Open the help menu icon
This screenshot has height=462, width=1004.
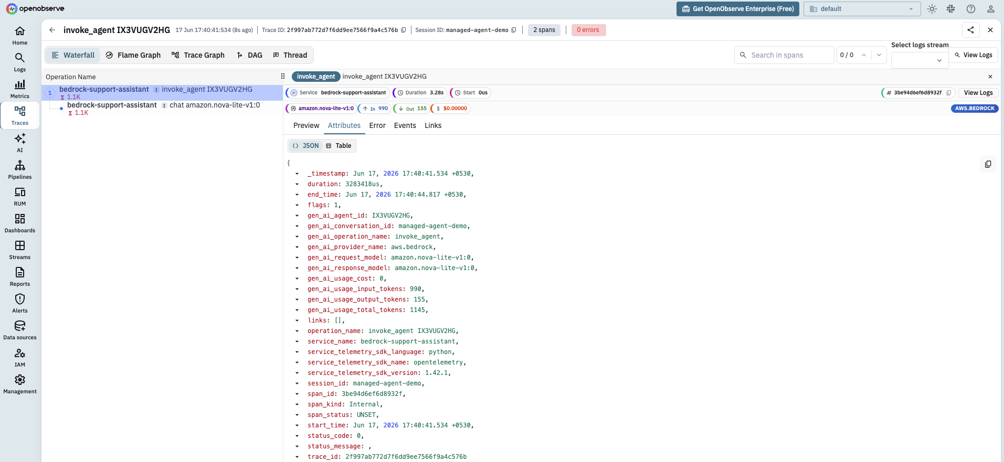pyautogui.click(x=971, y=9)
